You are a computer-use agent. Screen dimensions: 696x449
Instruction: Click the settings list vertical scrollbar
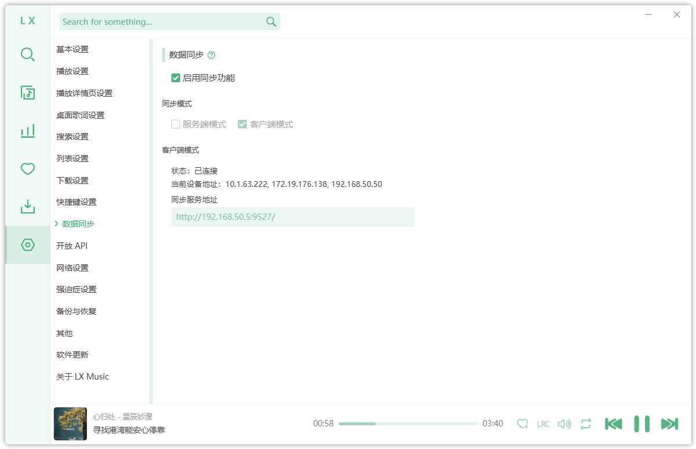pyautogui.click(x=151, y=222)
